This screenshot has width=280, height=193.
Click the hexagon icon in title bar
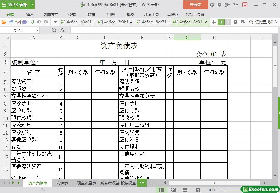coord(219,5)
